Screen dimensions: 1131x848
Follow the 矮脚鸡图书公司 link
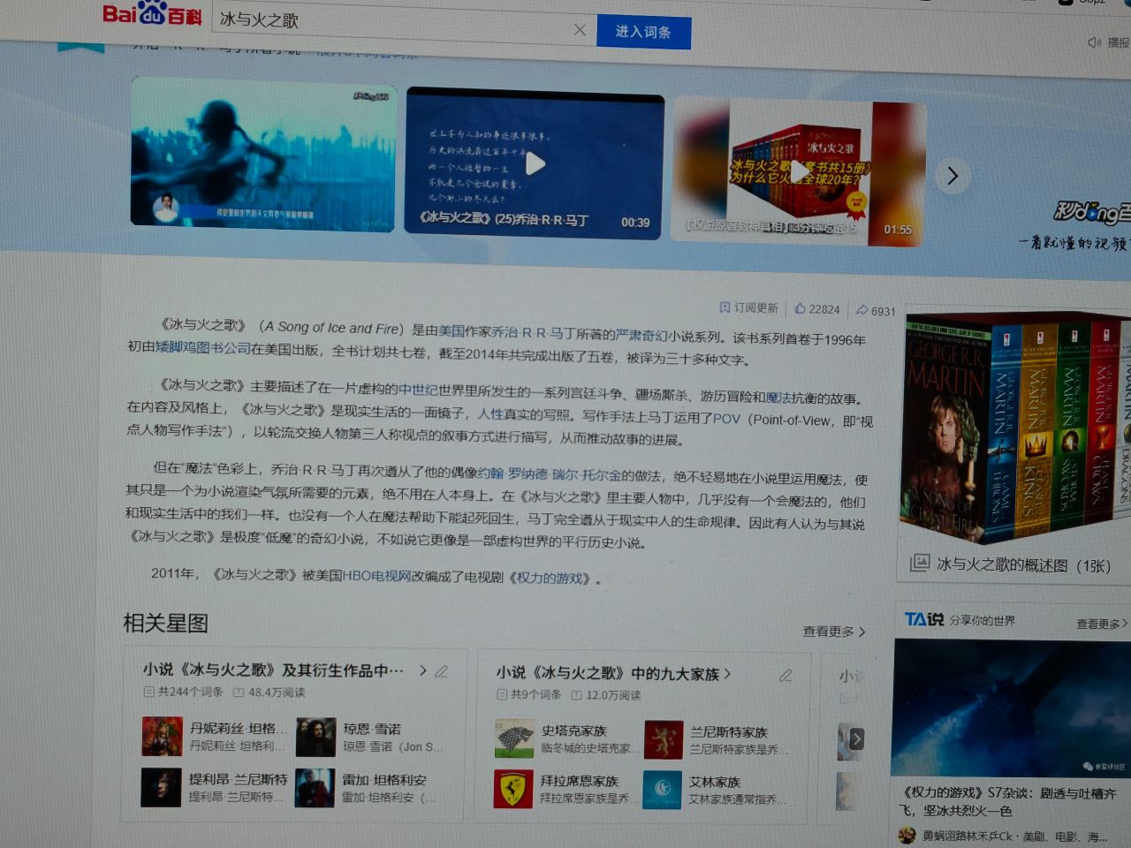[203, 348]
